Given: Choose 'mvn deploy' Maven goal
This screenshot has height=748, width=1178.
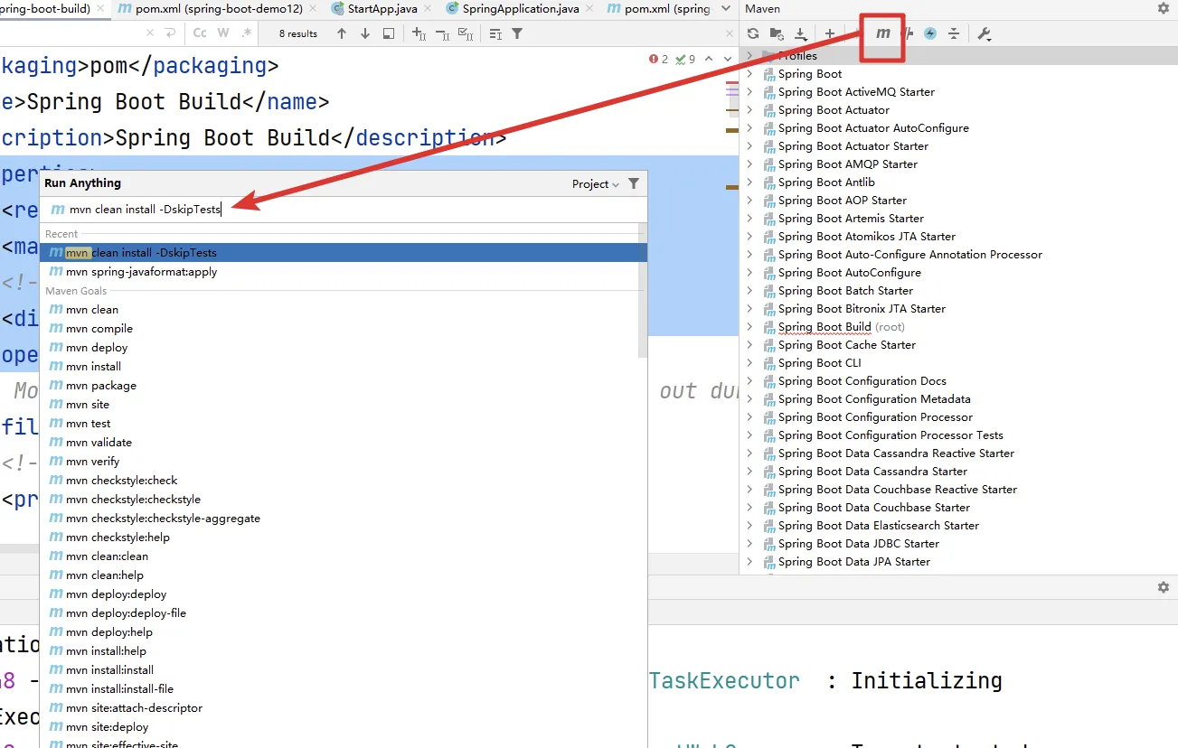Looking at the screenshot, I should [x=340, y=348].
